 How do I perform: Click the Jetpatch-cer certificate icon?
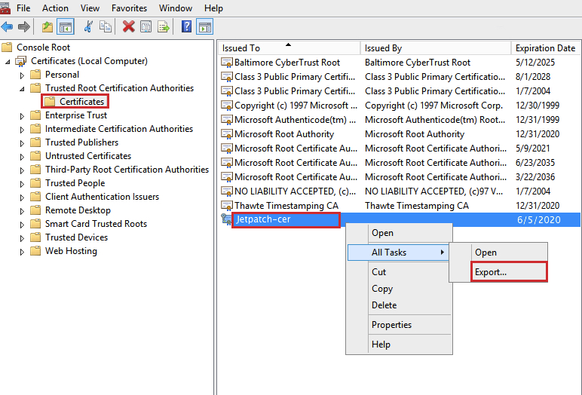tap(226, 219)
